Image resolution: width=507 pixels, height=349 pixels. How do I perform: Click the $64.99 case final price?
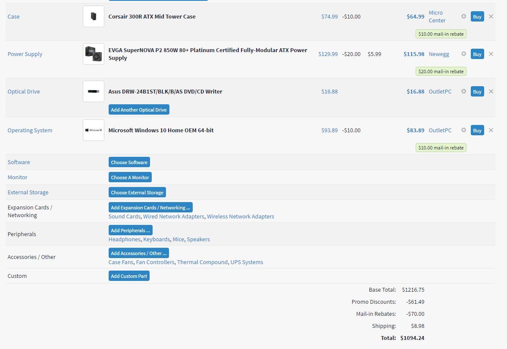click(416, 16)
